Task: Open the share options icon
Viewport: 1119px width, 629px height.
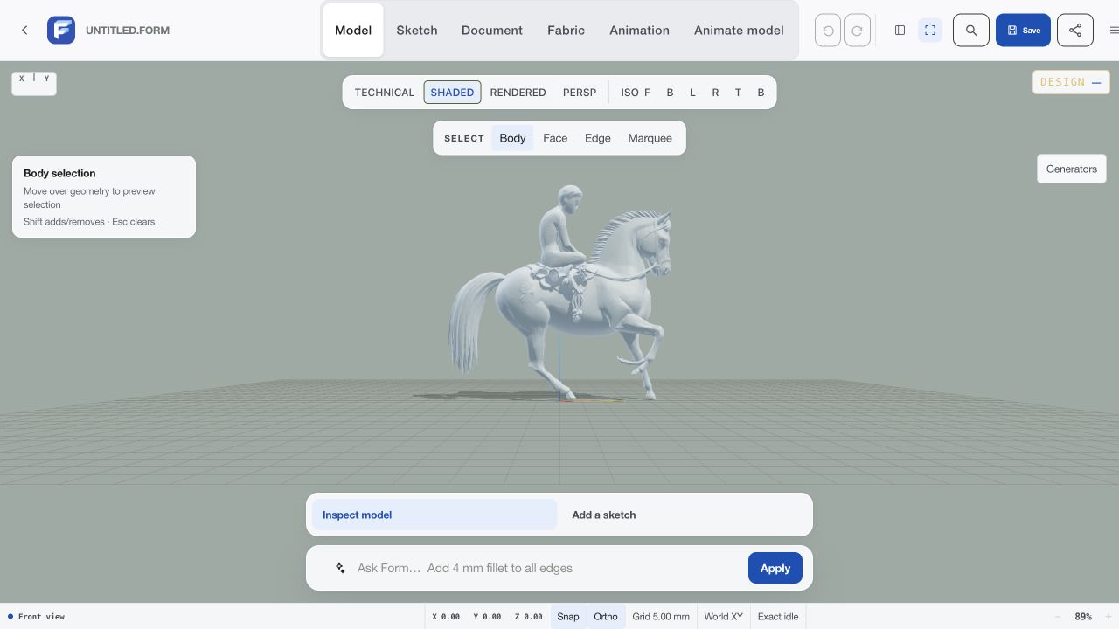Action: (x=1075, y=30)
